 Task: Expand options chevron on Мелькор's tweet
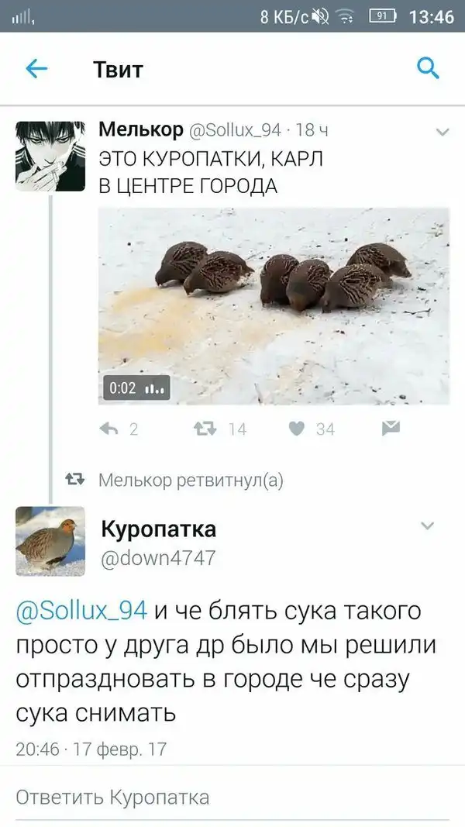pos(443,132)
